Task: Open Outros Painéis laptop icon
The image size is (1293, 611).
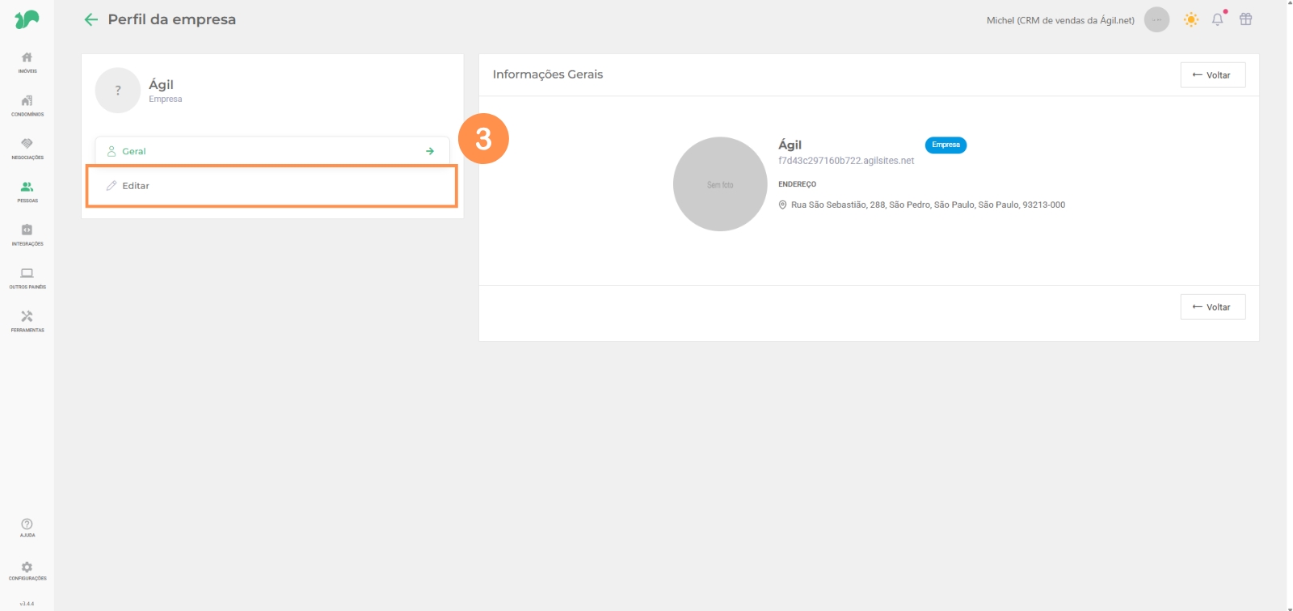Action: tap(27, 274)
